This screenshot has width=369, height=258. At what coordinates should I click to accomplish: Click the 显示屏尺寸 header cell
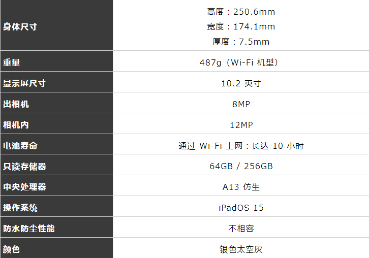tap(56, 82)
